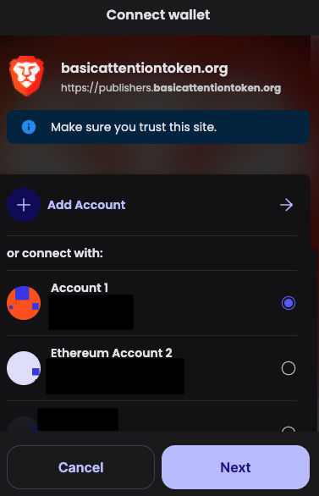This screenshot has height=496, width=319.
Task: Click the Ethereum Account 2 avatar icon
Action: 24,368
